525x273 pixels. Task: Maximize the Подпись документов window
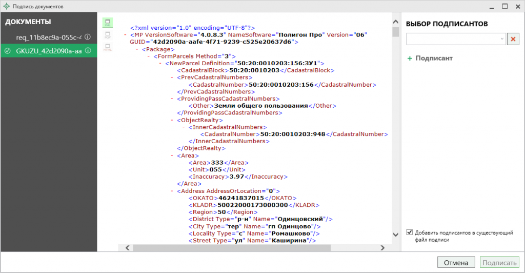click(x=504, y=6)
